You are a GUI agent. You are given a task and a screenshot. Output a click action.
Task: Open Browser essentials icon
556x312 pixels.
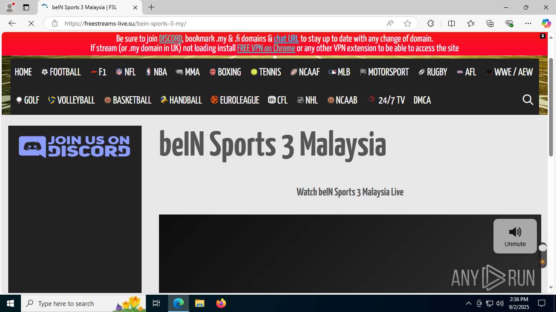[x=509, y=23]
